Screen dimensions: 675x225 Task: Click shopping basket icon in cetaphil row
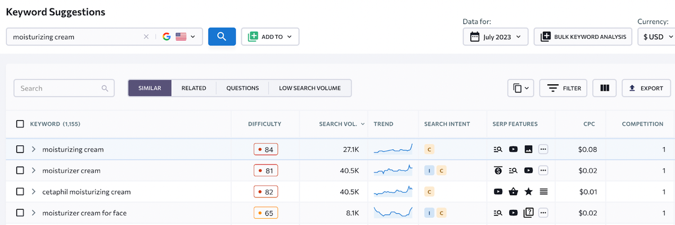[513, 191]
